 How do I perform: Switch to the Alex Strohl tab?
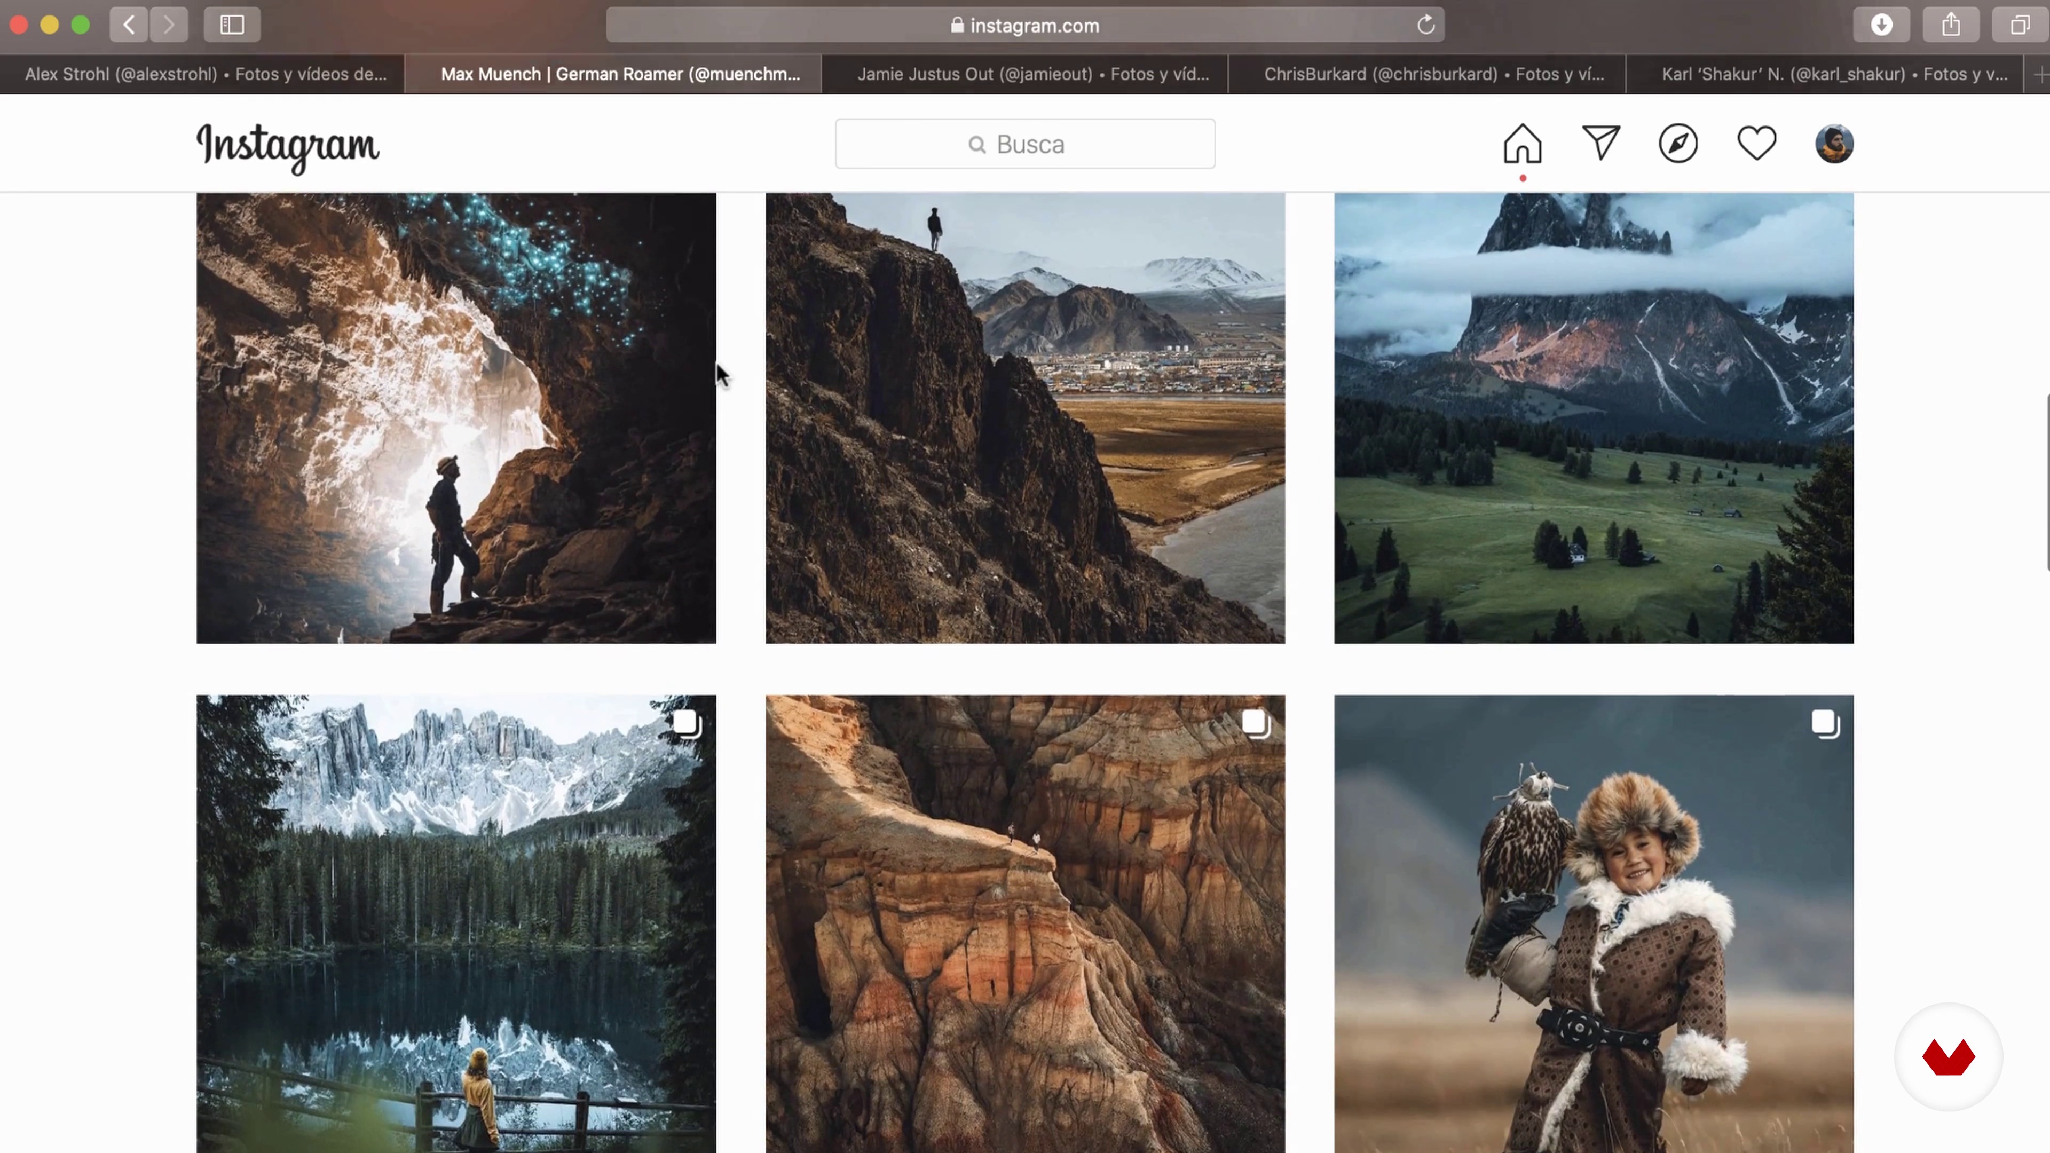pos(203,74)
